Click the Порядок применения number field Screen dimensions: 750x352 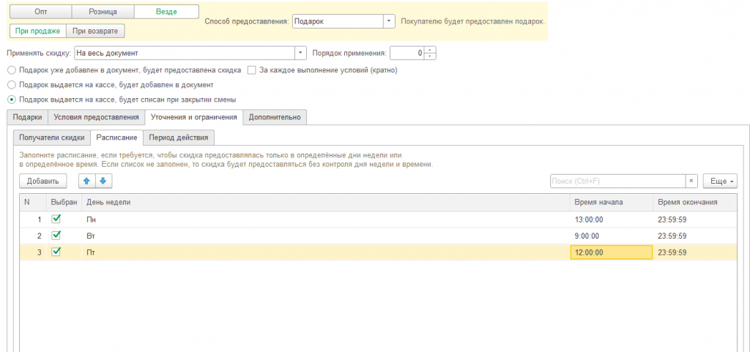[x=407, y=53]
